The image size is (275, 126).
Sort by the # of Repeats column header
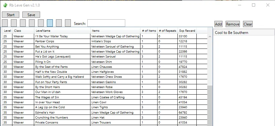click(167, 31)
